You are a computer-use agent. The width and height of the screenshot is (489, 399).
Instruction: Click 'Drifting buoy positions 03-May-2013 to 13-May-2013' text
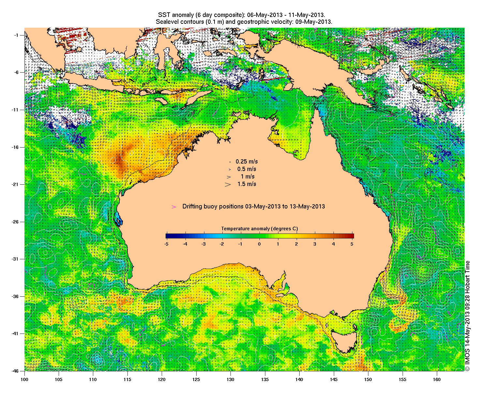(x=254, y=207)
